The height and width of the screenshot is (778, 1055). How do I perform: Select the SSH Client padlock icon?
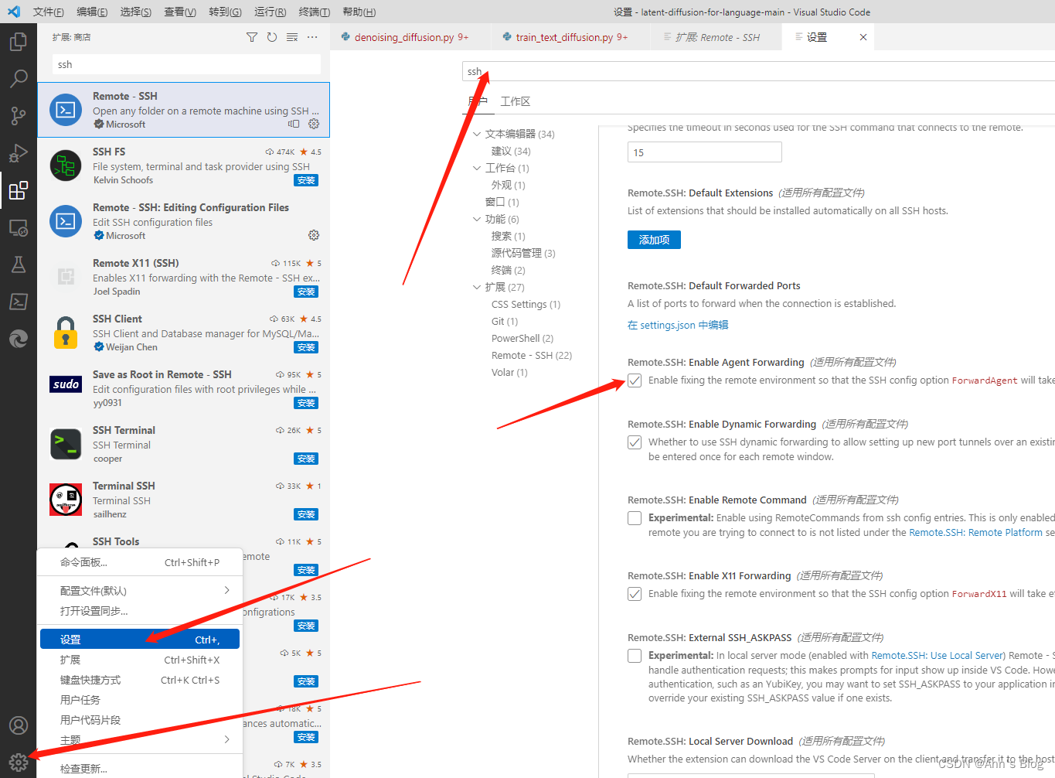click(66, 333)
